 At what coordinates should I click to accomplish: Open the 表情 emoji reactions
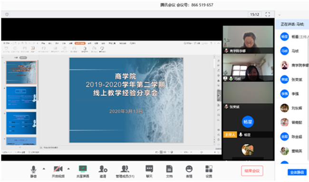tap(189, 172)
